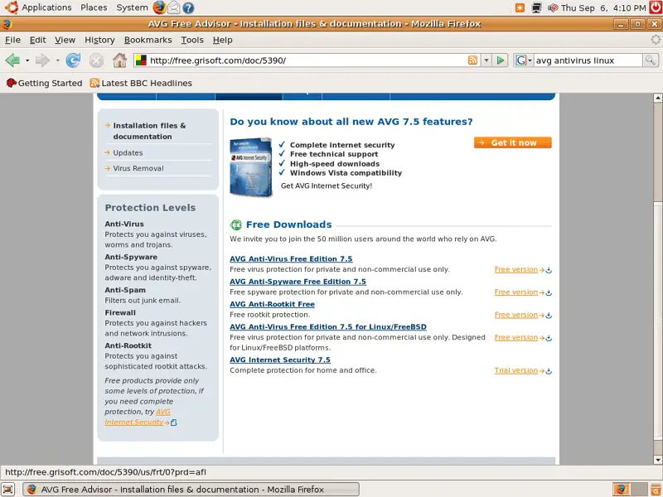
Task: Reload the current page
Action: point(73,60)
